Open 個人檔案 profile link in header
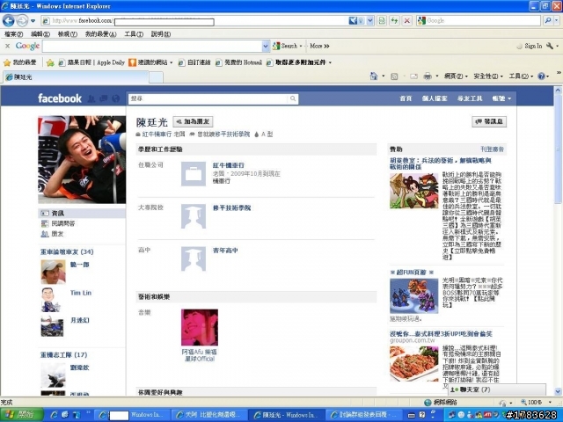The width and height of the screenshot is (563, 422). coord(435,98)
